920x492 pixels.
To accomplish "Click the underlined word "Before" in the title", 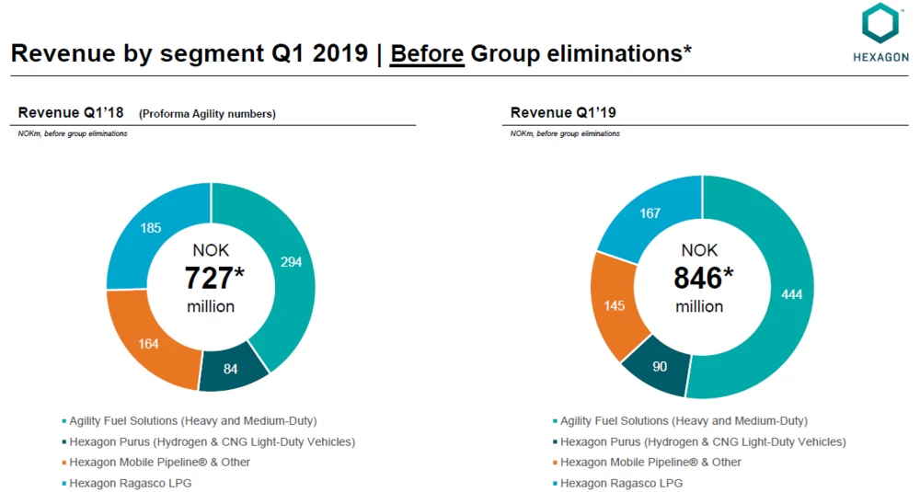I will pos(427,53).
